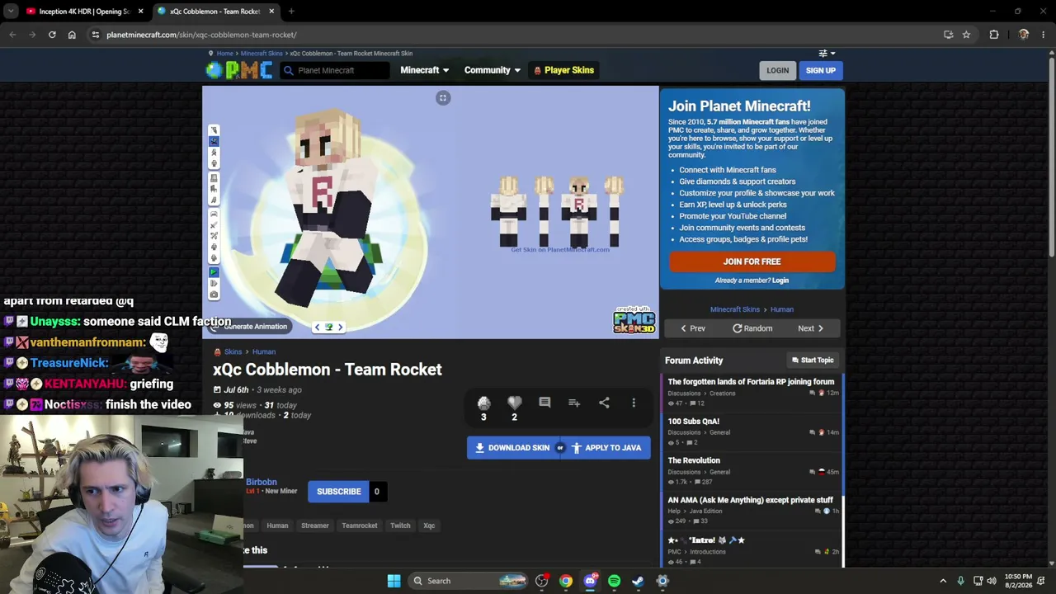The height and width of the screenshot is (594, 1056).
Task: Open Home breadcrumb link
Action: [x=224, y=54]
